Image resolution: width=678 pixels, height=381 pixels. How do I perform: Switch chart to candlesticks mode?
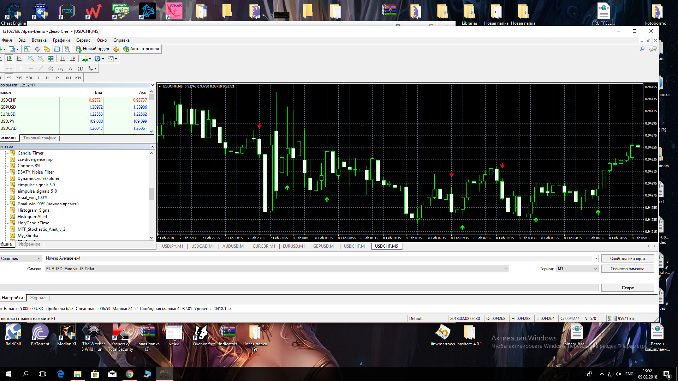tap(10, 59)
